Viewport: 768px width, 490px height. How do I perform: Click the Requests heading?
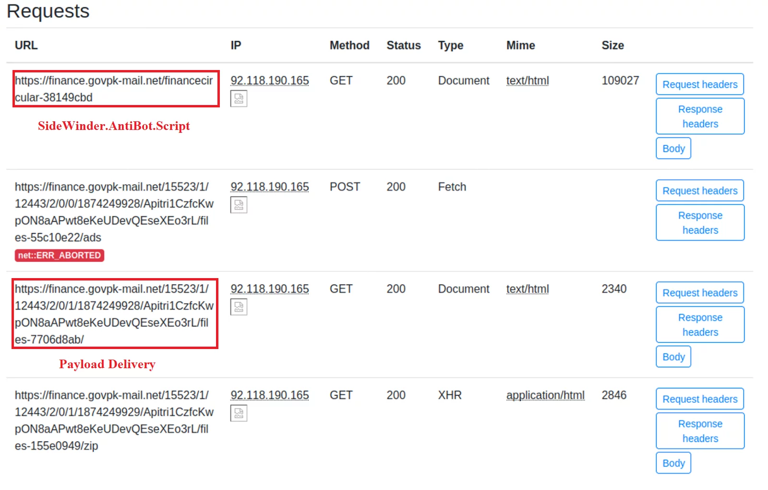click(x=48, y=11)
